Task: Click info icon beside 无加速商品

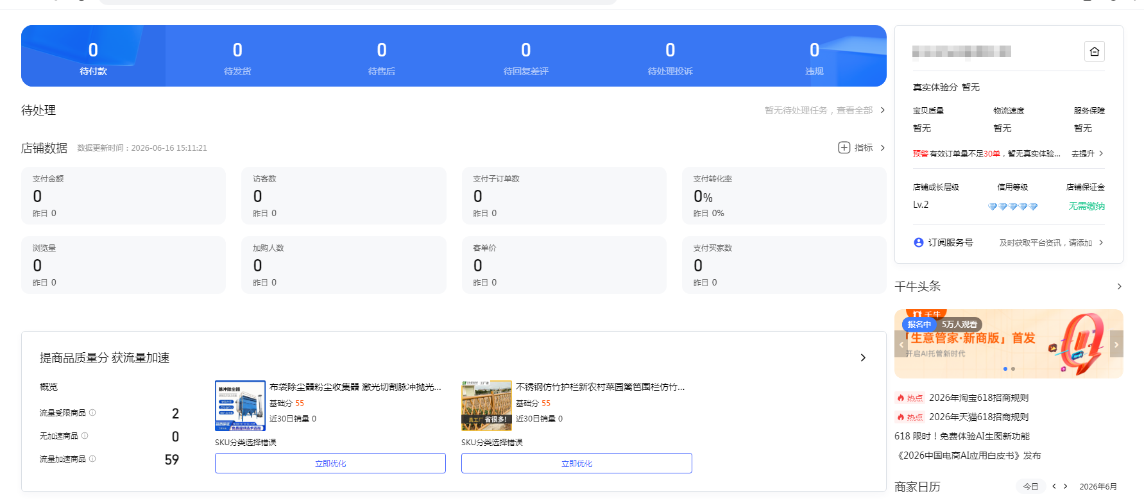Action: [85, 436]
